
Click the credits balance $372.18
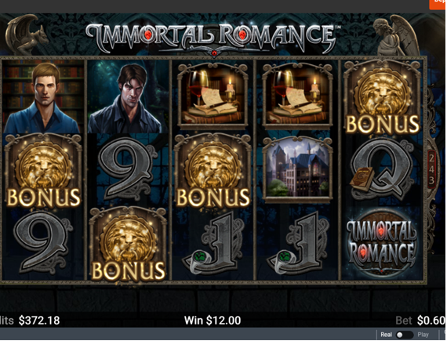39,321
